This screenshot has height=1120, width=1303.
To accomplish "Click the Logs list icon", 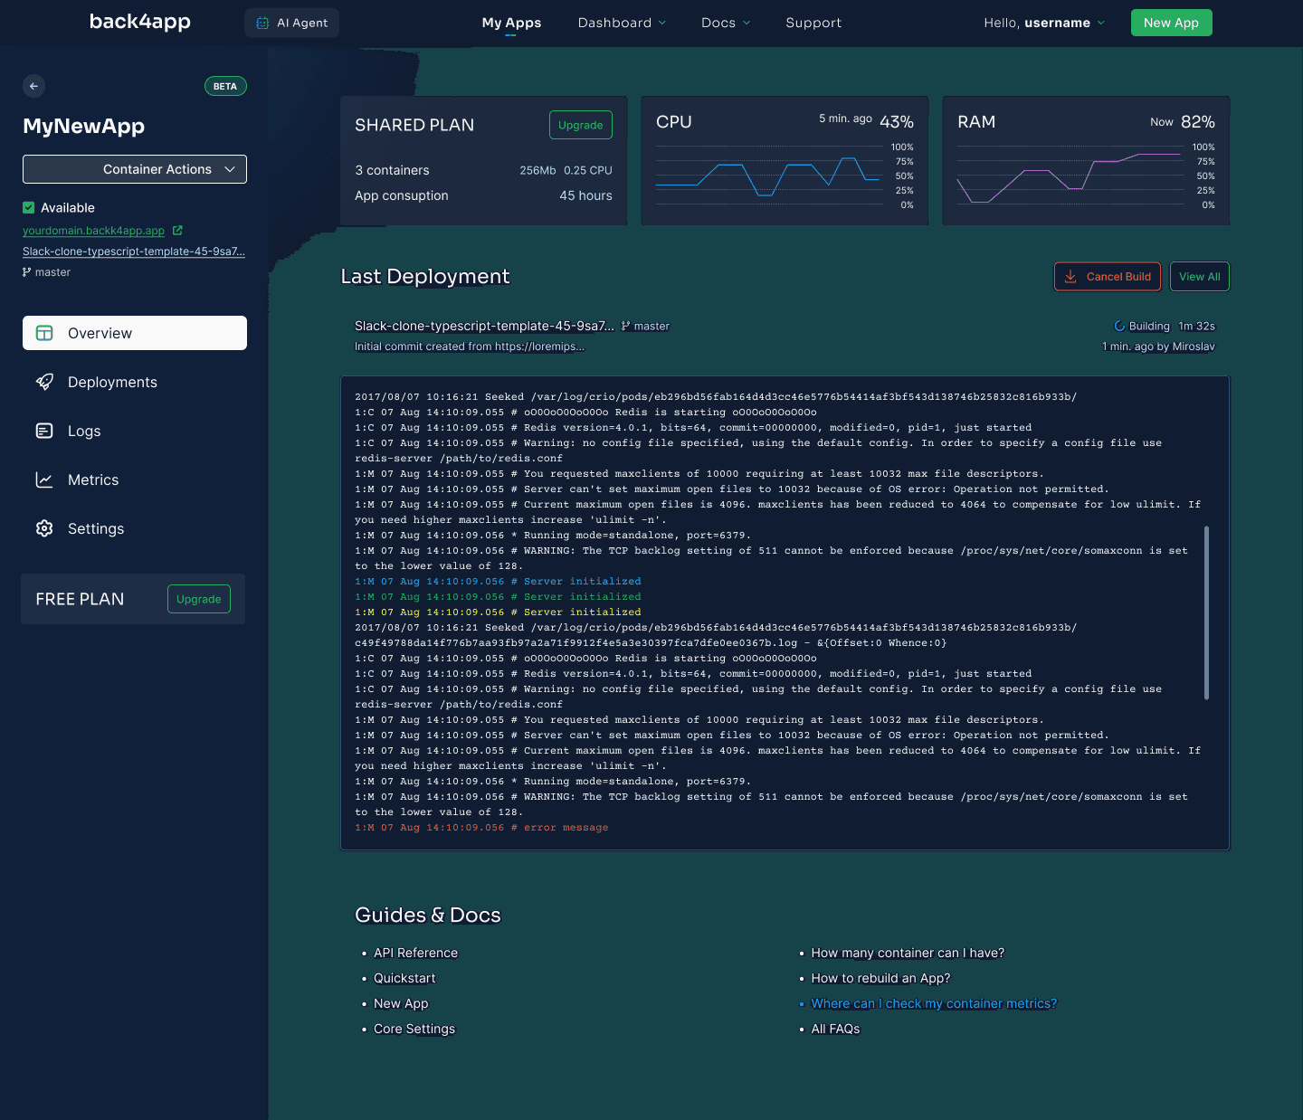I will (44, 431).
